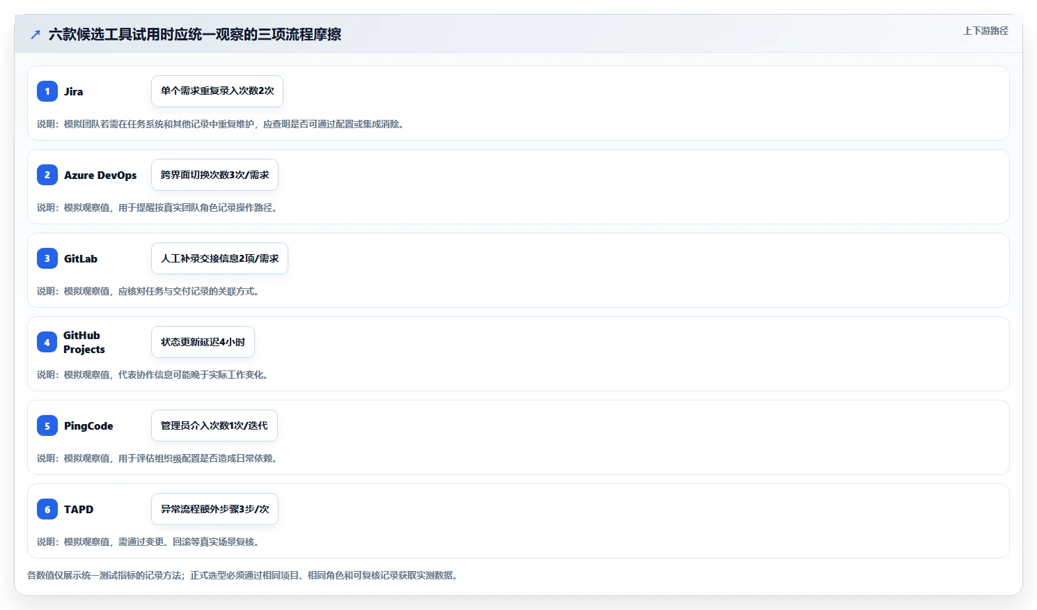Select the GitHub Projects tool name
Image resolution: width=1037 pixels, height=610 pixels.
(84, 342)
